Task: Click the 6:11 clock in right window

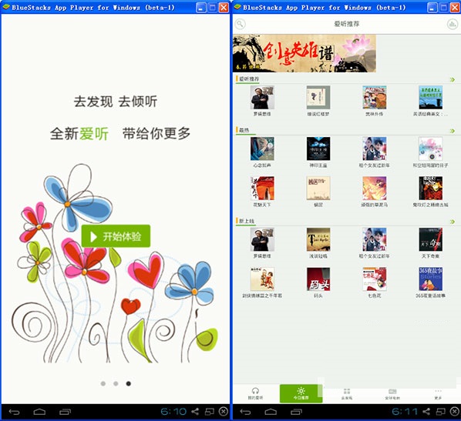Action: (405, 412)
